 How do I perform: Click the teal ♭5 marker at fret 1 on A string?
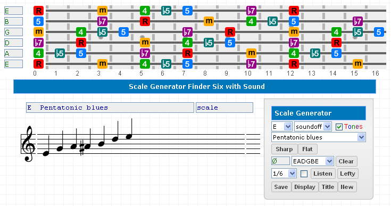pyautogui.click(x=60, y=53)
